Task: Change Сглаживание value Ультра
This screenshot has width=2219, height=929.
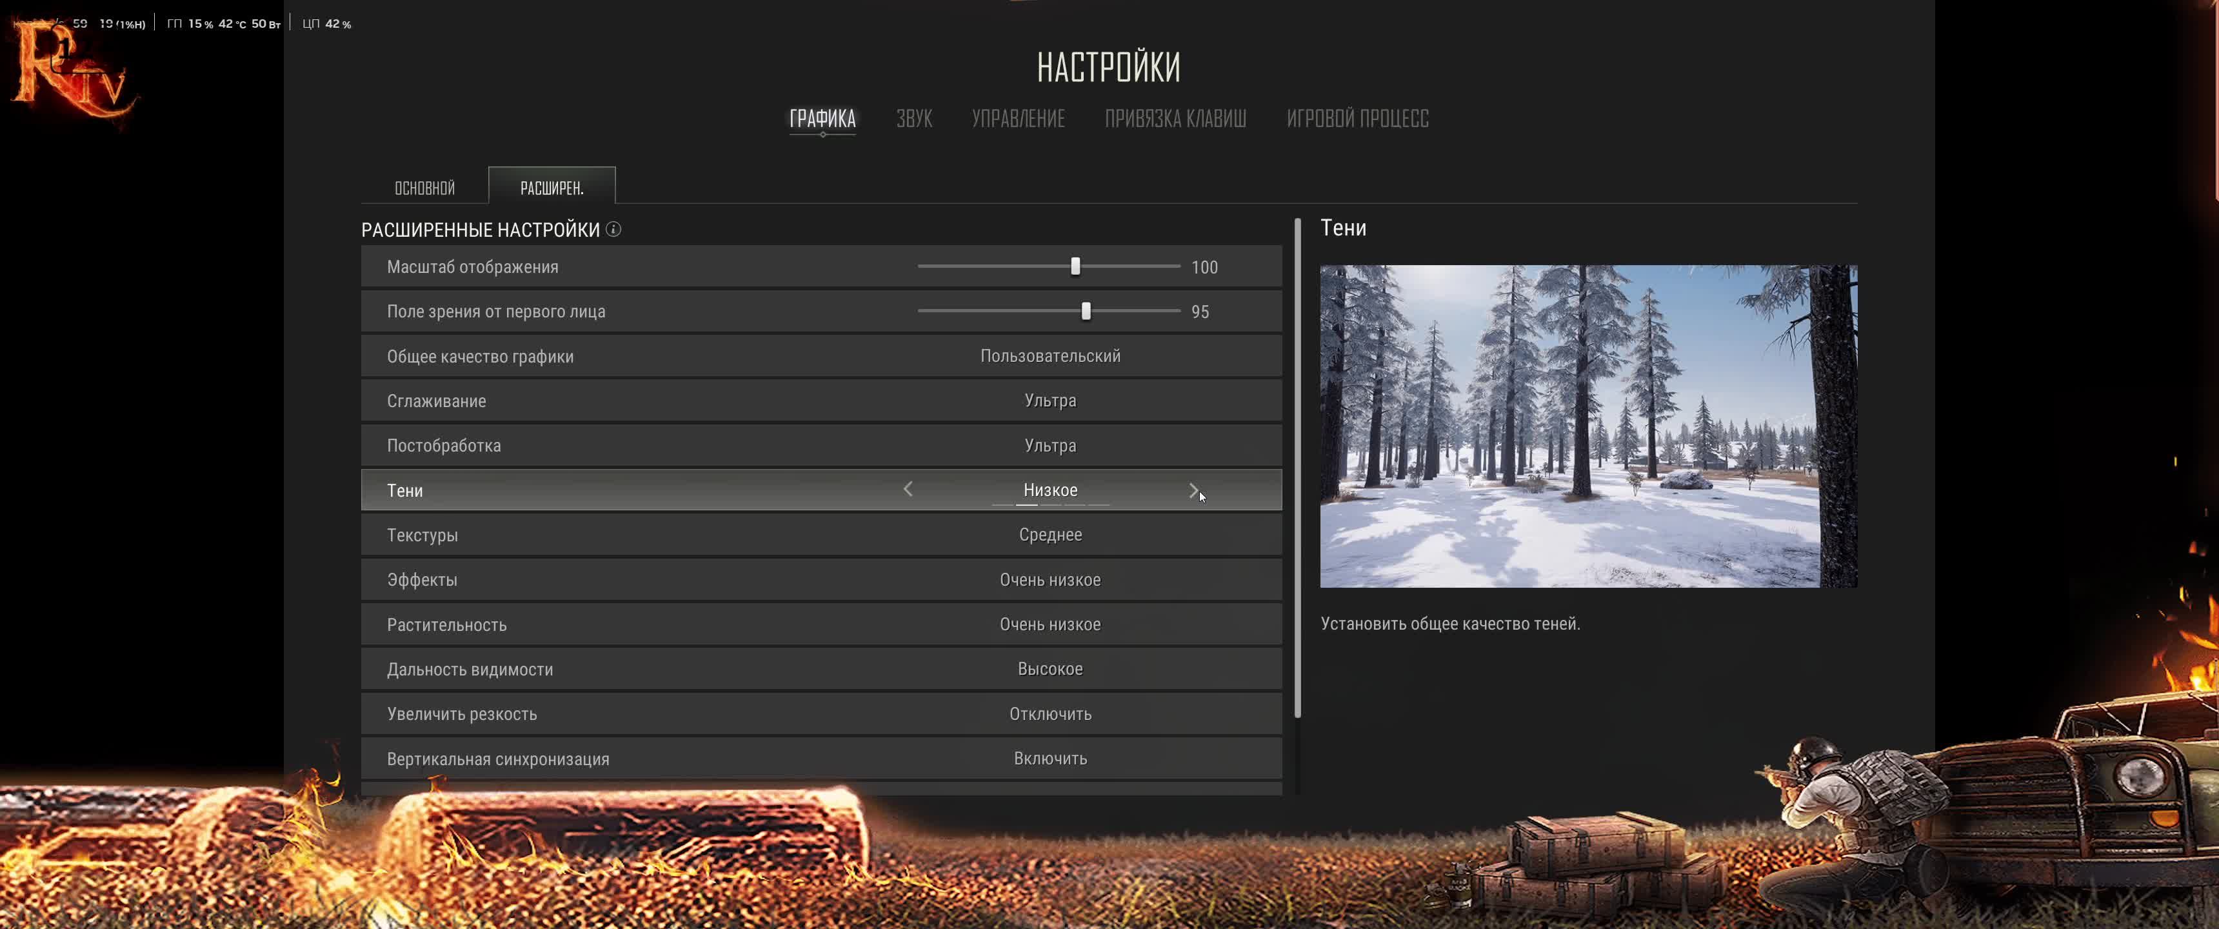Action: [1050, 401]
